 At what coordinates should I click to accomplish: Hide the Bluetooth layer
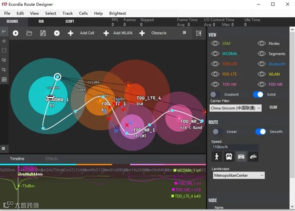point(261,64)
